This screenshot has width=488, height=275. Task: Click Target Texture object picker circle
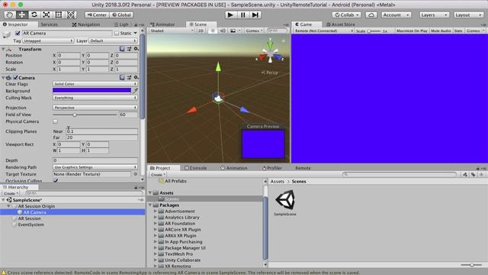tap(136, 174)
